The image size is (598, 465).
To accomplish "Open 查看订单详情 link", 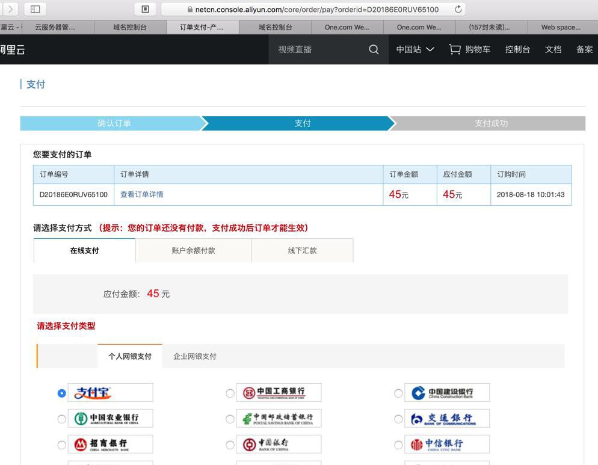I will pyautogui.click(x=142, y=194).
